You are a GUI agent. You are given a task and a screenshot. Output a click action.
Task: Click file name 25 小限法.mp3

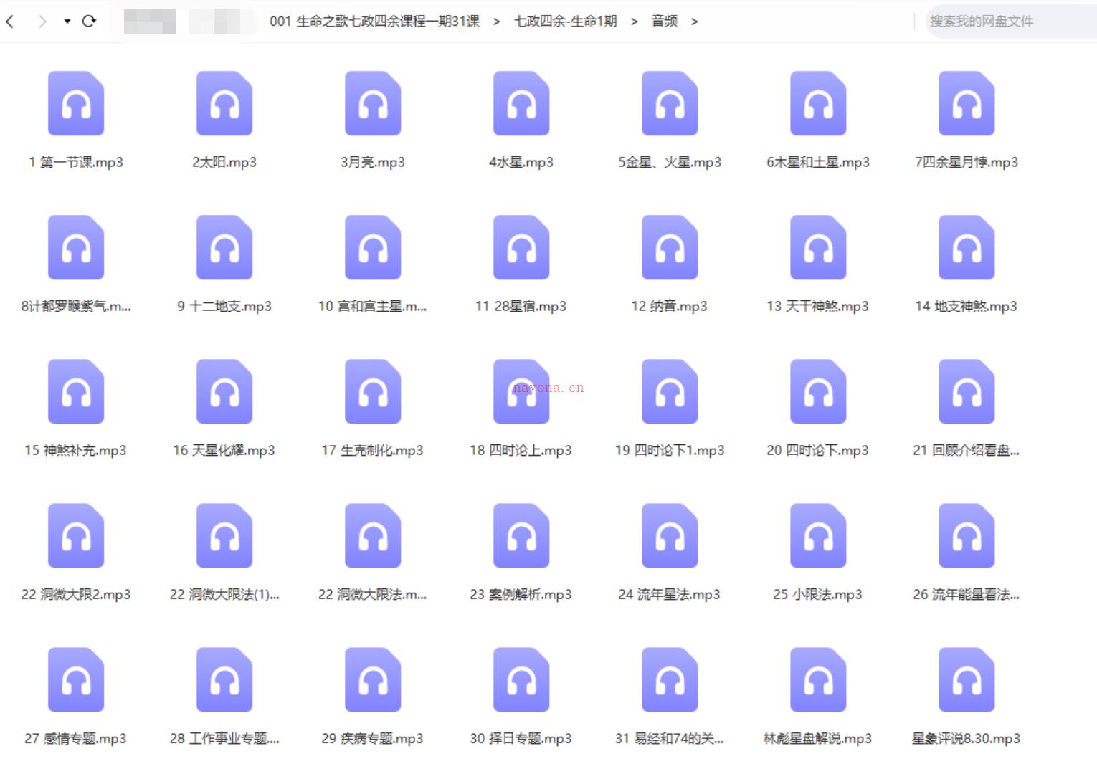tap(818, 594)
